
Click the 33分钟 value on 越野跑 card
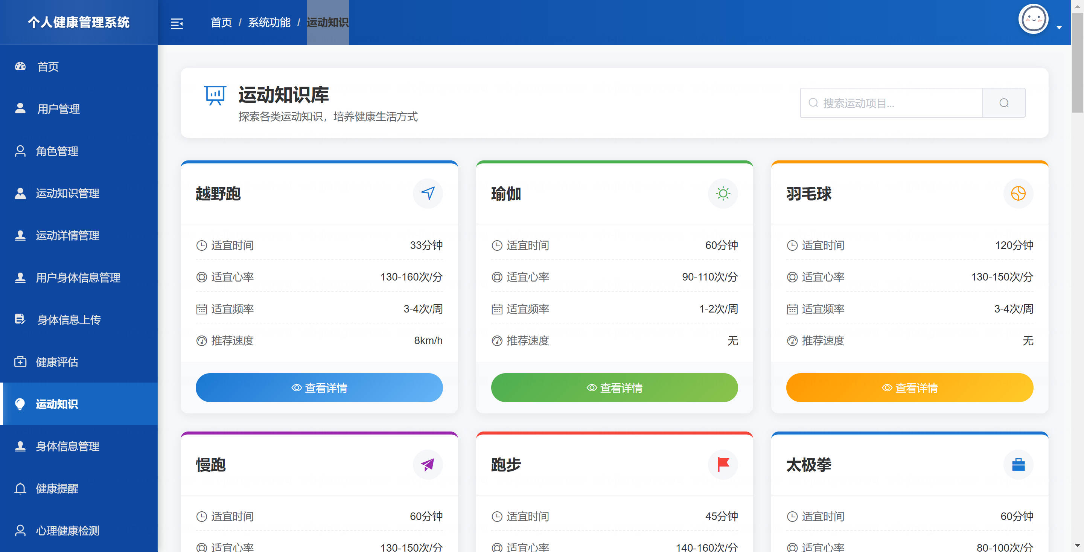point(426,245)
